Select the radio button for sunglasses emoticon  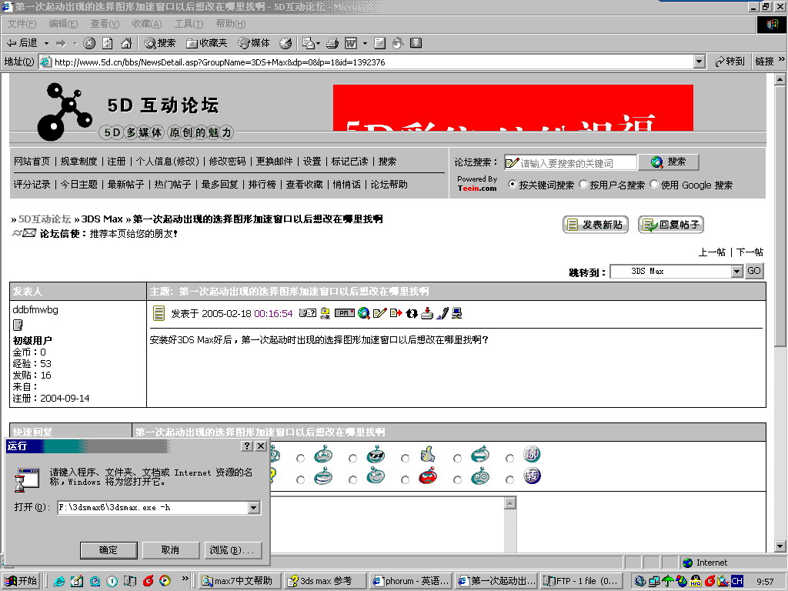[x=352, y=459]
